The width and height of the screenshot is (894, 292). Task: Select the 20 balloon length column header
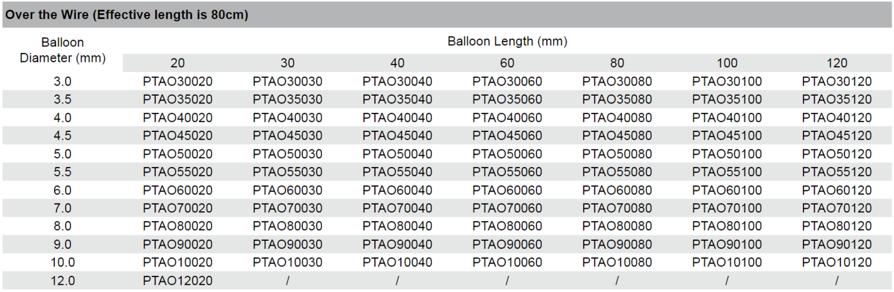click(178, 63)
